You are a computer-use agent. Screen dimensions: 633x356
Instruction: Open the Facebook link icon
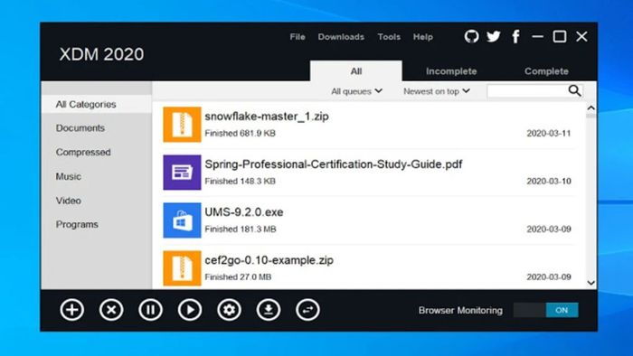tap(515, 37)
